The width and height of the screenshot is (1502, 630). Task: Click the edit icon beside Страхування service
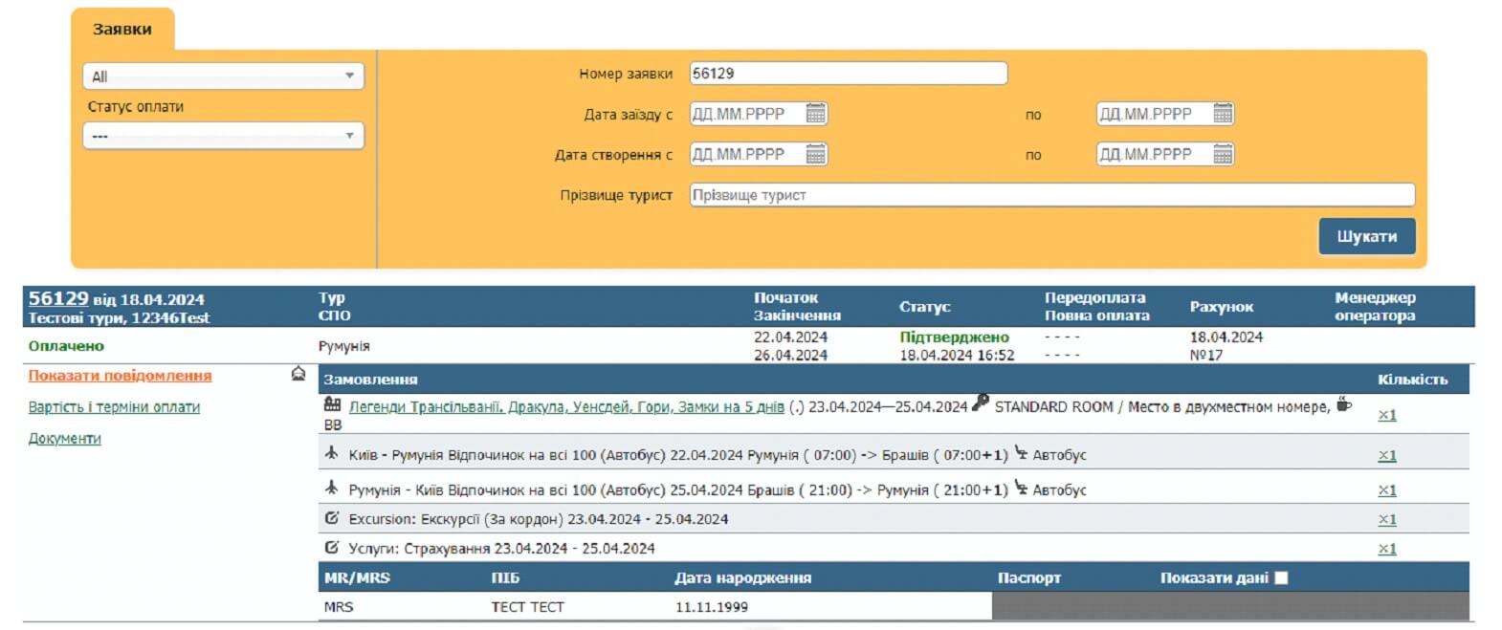coord(332,548)
